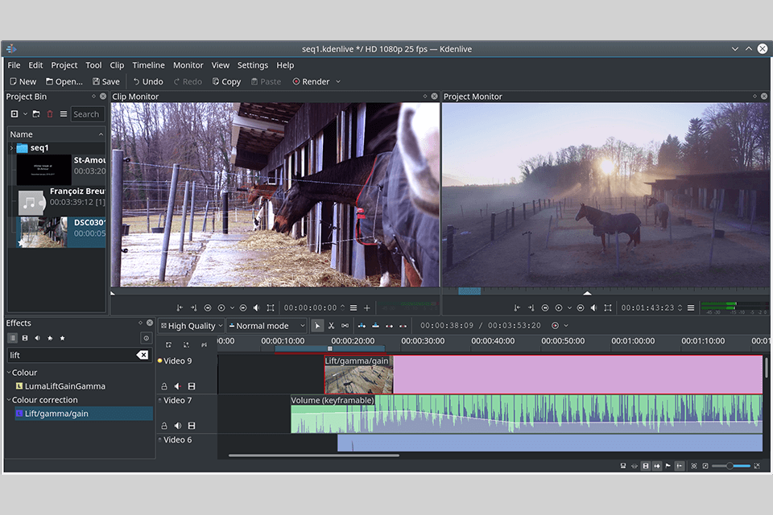Show video effects filter in Effects panel
The height and width of the screenshot is (515, 773).
point(25,338)
